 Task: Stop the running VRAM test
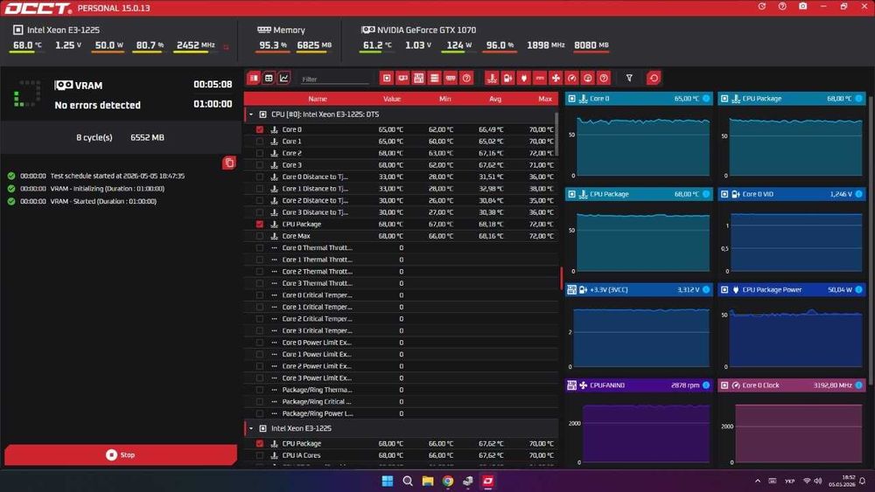[x=121, y=454]
